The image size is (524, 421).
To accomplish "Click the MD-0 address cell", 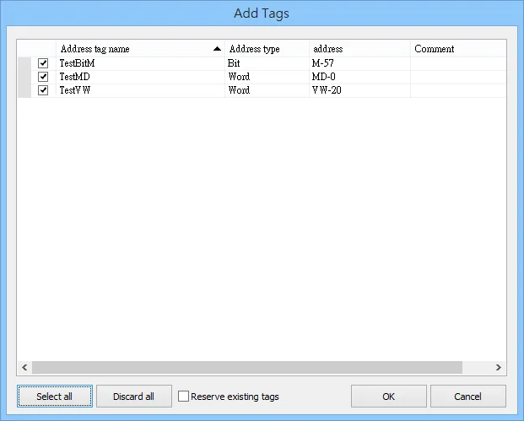I will tap(360, 77).
